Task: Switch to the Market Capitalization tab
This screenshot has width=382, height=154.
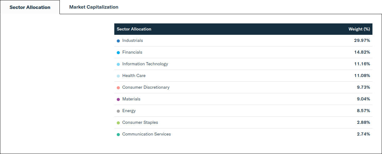Action: point(94,7)
